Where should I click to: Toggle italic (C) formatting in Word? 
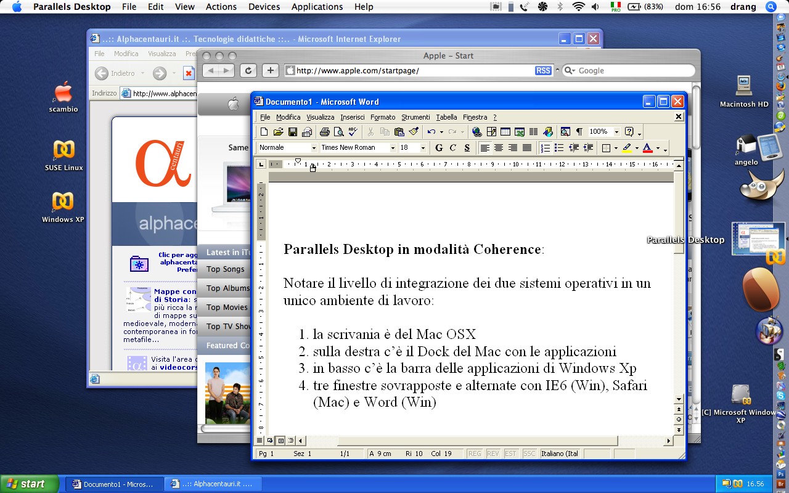click(x=453, y=148)
